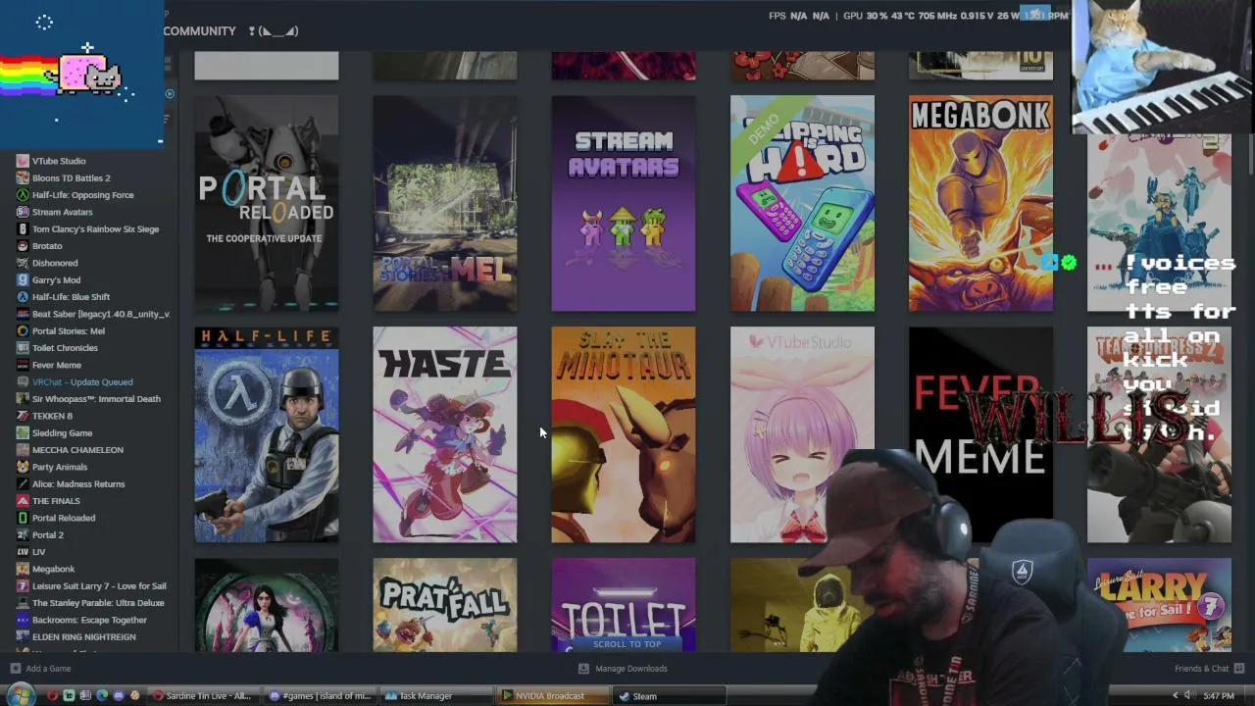Select the Stream Avatars game cover
Screen dimensions: 1255x706
coord(624,203)
